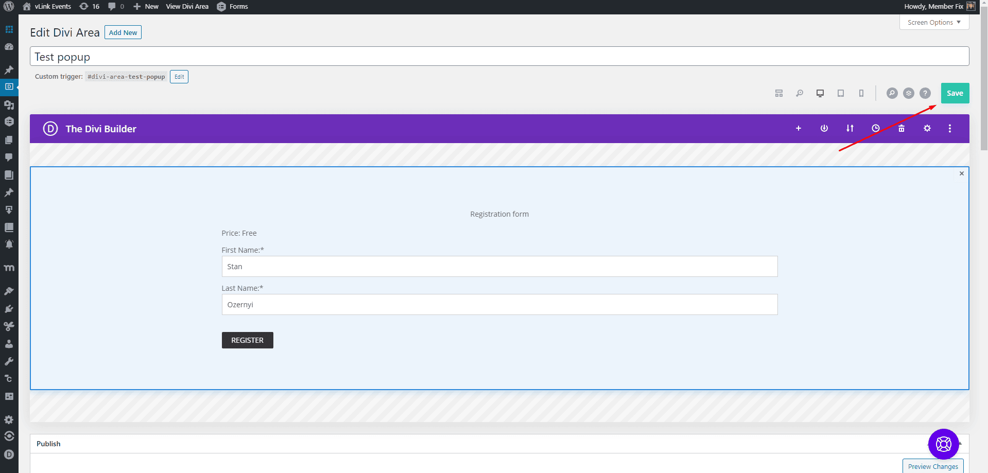Open the layers view round icon
The height and width of the screenshot is (473, 988).
(909, 93)
